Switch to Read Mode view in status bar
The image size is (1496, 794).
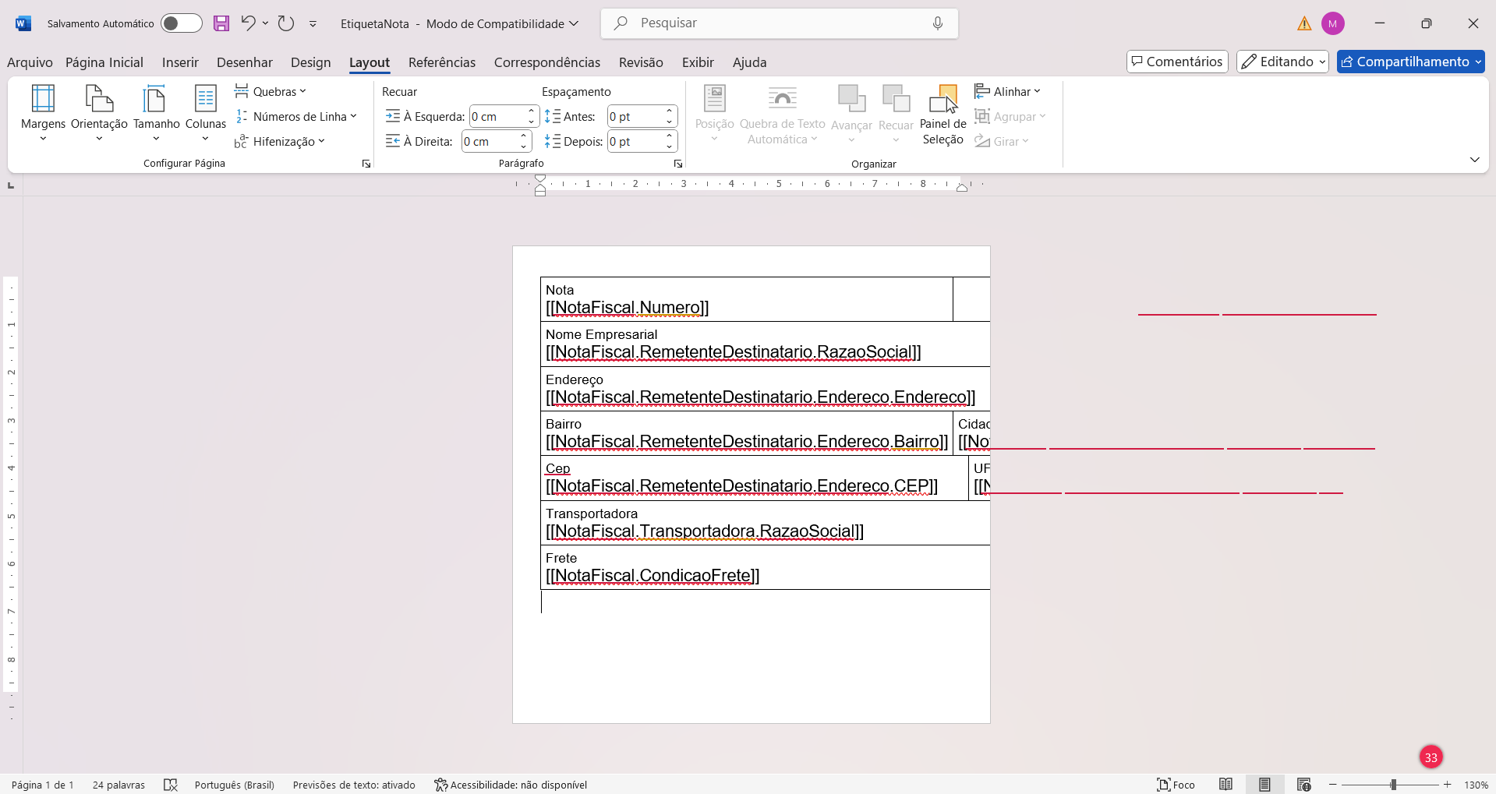1225,785
